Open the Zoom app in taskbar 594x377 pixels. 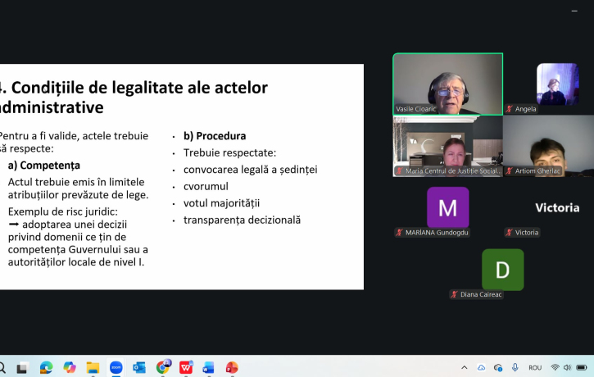coord(116,367)
